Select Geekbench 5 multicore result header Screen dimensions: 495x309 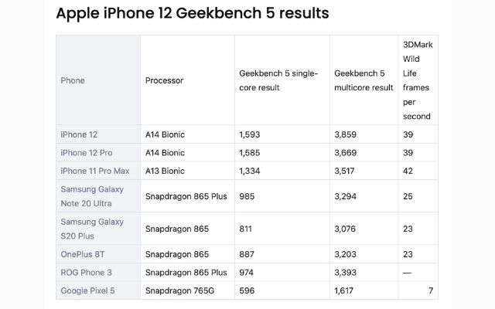(364, 80)
